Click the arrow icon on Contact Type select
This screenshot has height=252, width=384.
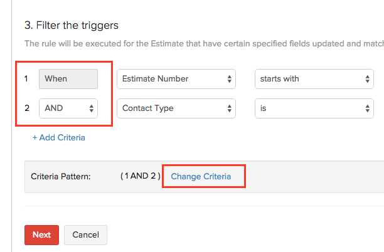tap(229, 108)
